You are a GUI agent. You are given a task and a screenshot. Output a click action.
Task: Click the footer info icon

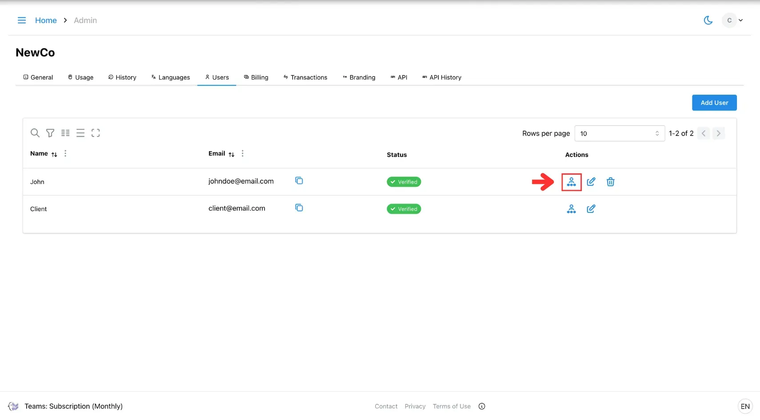tap(482, 406)
